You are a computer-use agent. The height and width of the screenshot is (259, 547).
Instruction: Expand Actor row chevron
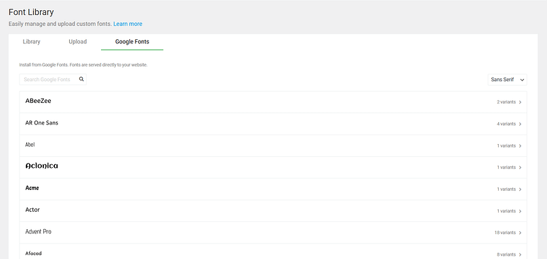click(x=520, y=211)
